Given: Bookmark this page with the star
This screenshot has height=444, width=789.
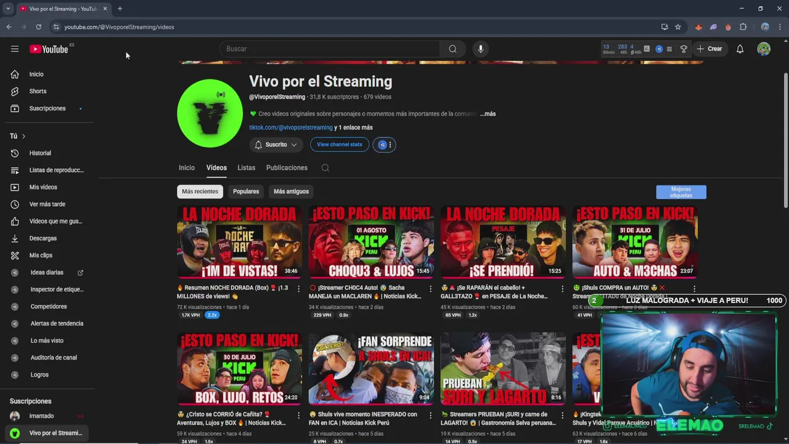Looking at the screenshot, I should [678, 27].
